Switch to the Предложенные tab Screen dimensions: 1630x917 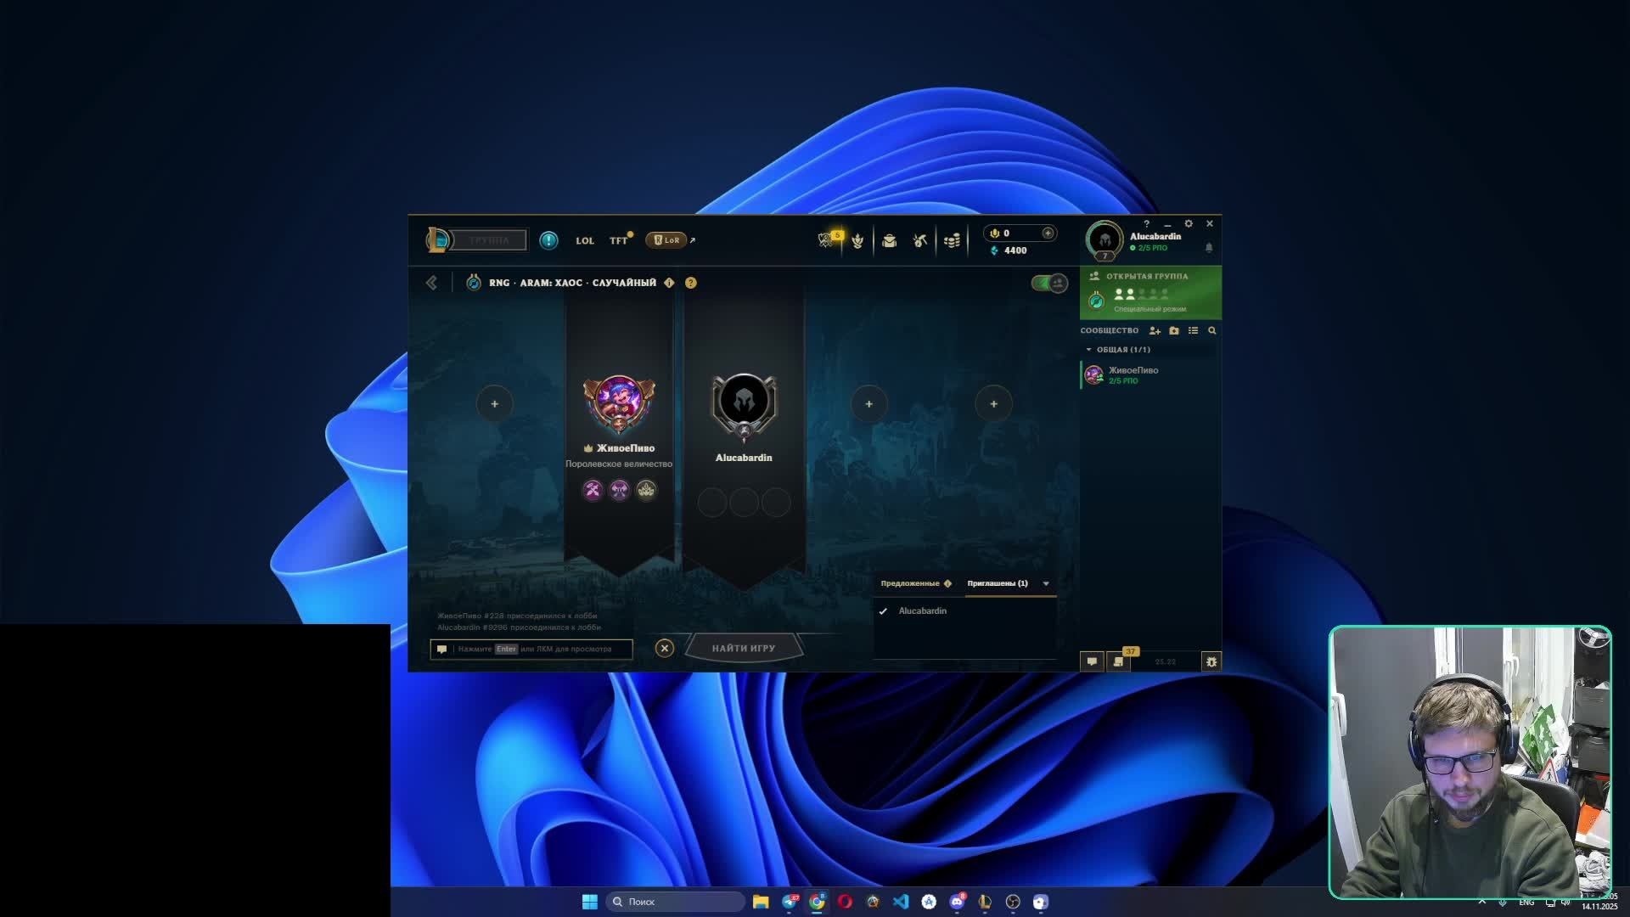point(910,583)
